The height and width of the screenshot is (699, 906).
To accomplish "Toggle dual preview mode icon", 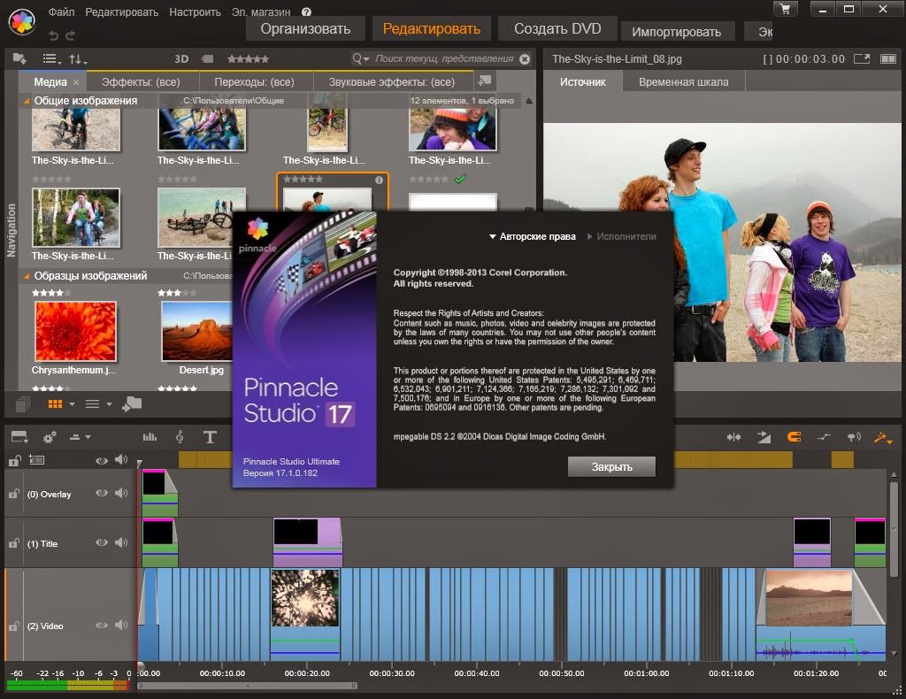I will [887, 59].
